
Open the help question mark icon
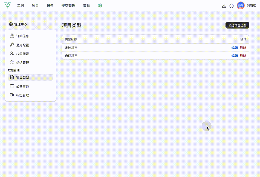[232, 6]
